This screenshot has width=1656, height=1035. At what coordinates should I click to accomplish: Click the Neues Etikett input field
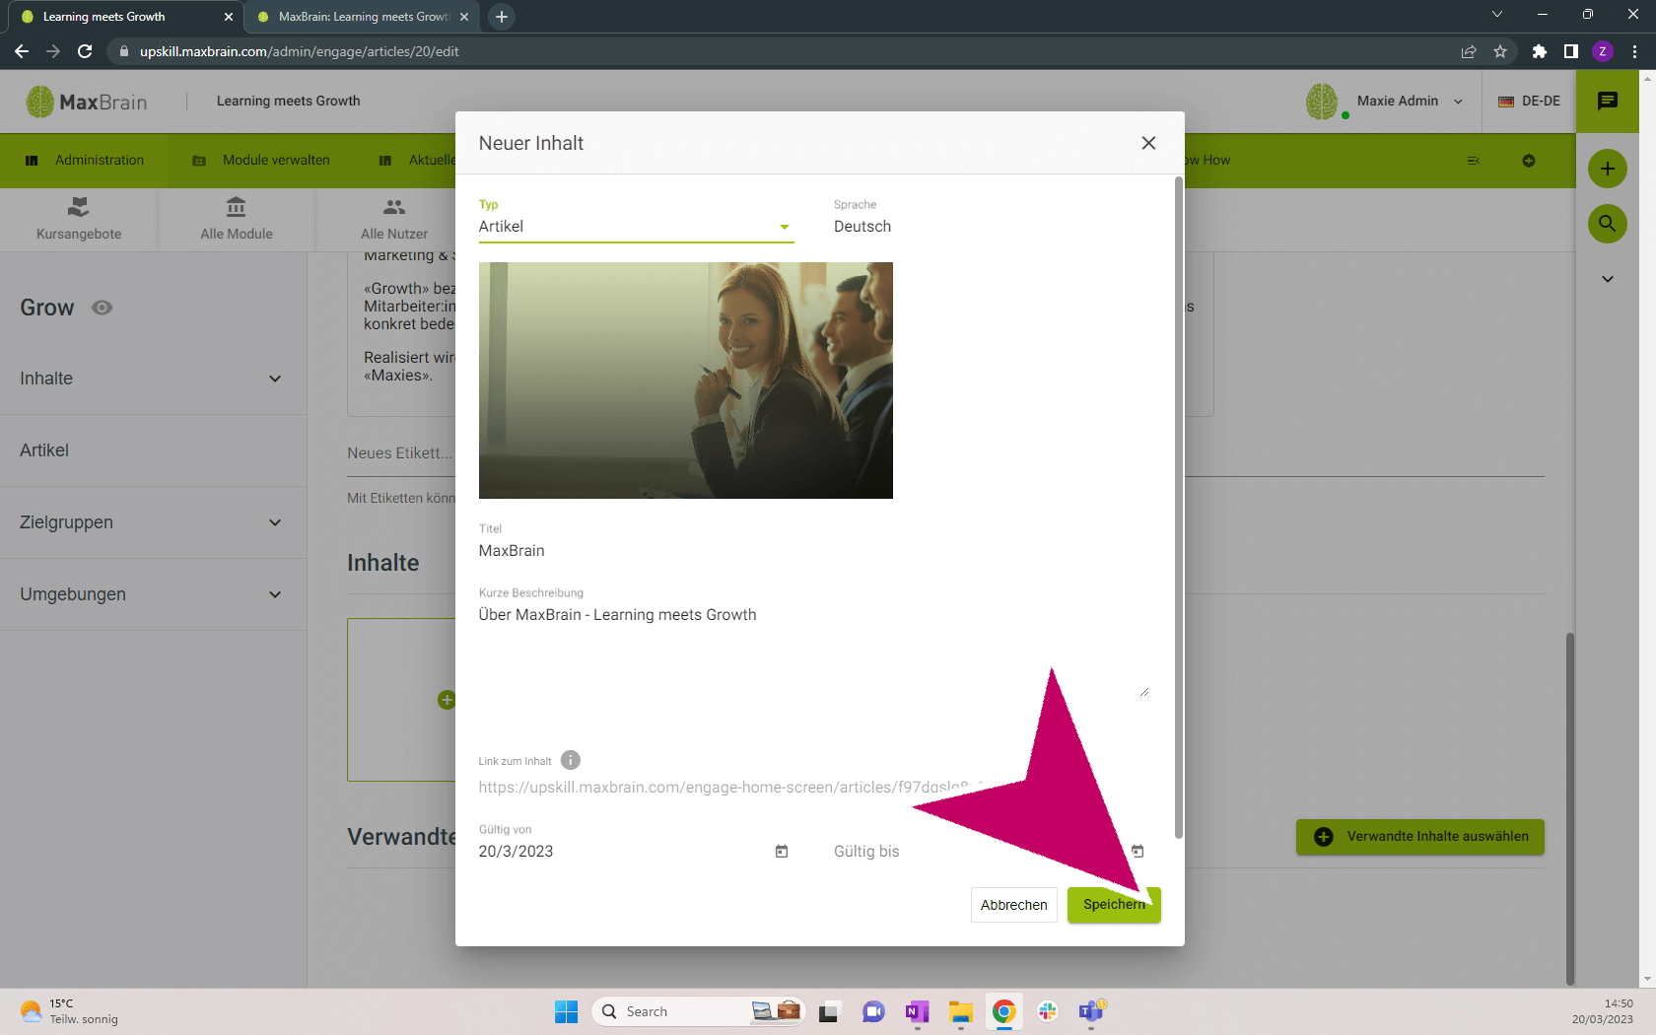400,453
